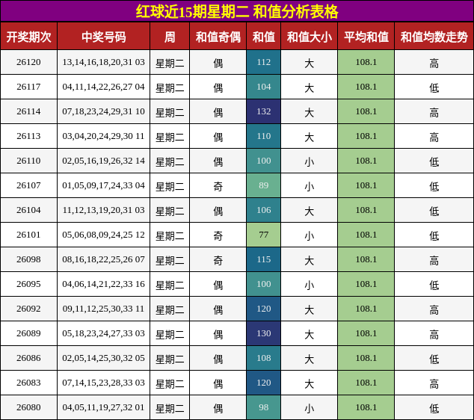Image resolution: width=474 pixels, height=420 pixels.
Task: Select draw number 26083
Action: pos(28,383)
